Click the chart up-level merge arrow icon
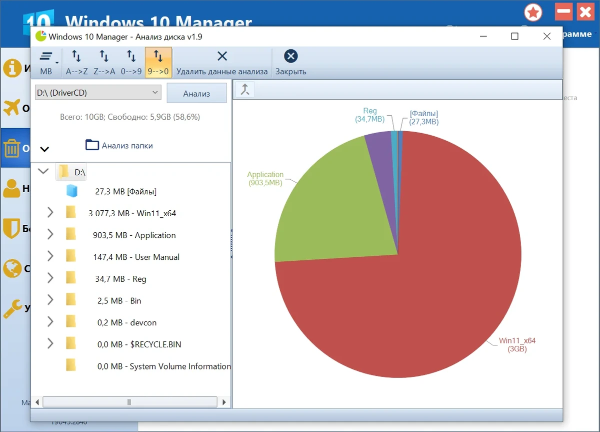Image resolution: width=600 pixels, height=432 pixels. point(245,89)
